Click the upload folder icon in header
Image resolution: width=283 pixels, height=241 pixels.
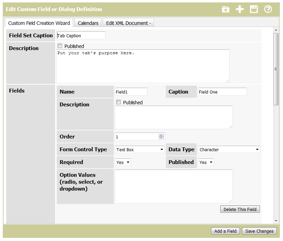[225, 9]
